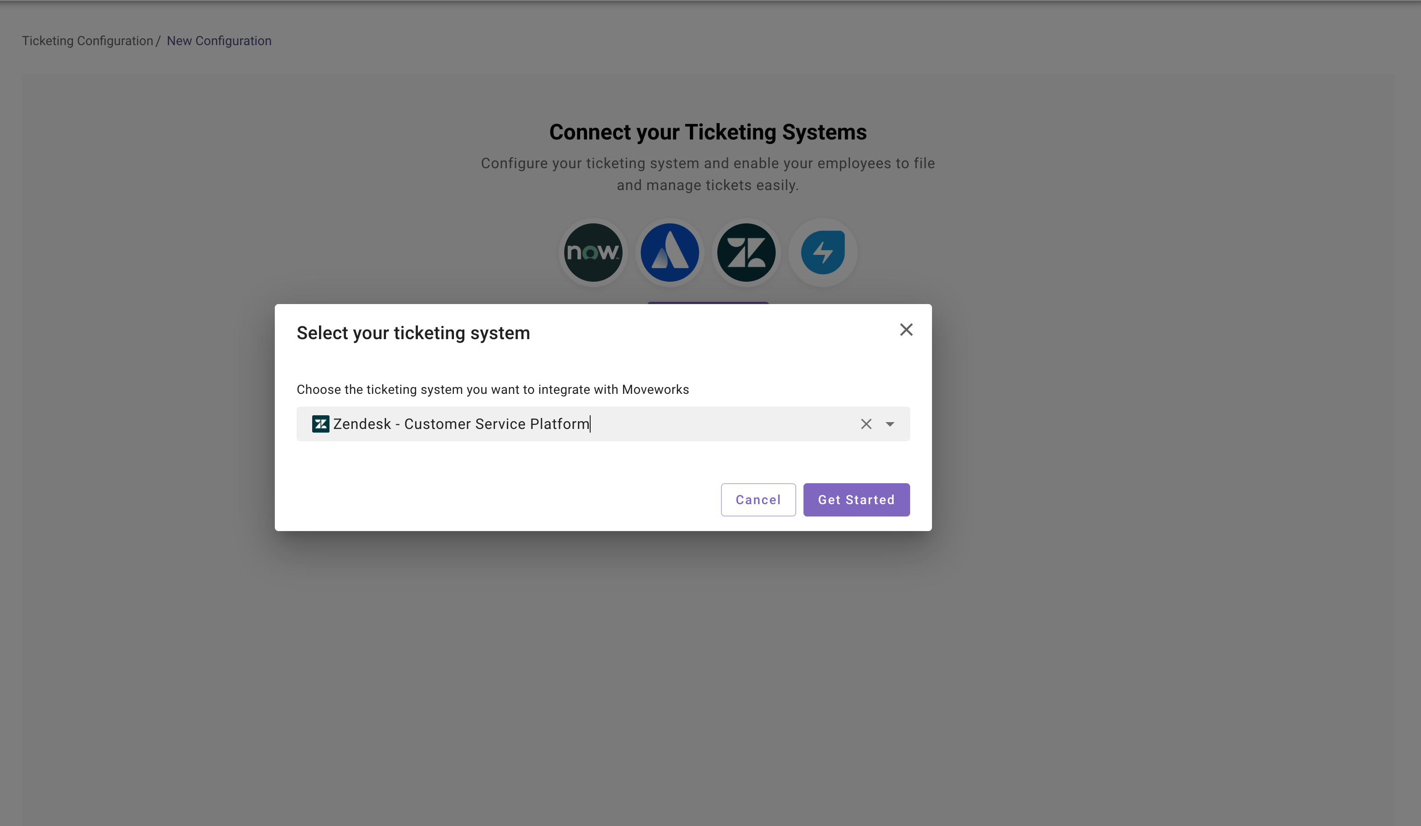Go to Ticketing Configuration breadcrumb
Screen dimensions: 1421x826
tap(88, 41)
